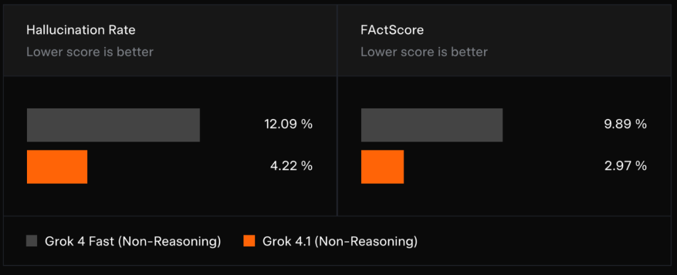Click the orange bar in Hallucination Rate chart
The height and width of the screenshot is (275, 677).
pos(57,167)
